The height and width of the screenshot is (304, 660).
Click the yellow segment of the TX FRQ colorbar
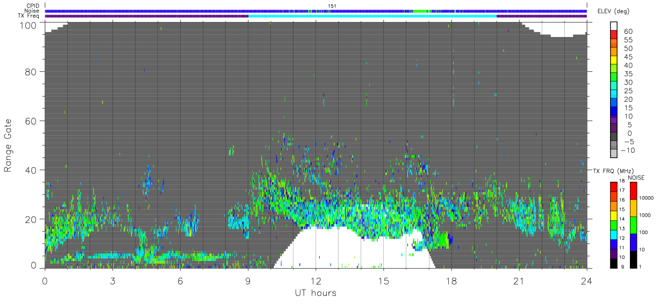pos(614,214)
